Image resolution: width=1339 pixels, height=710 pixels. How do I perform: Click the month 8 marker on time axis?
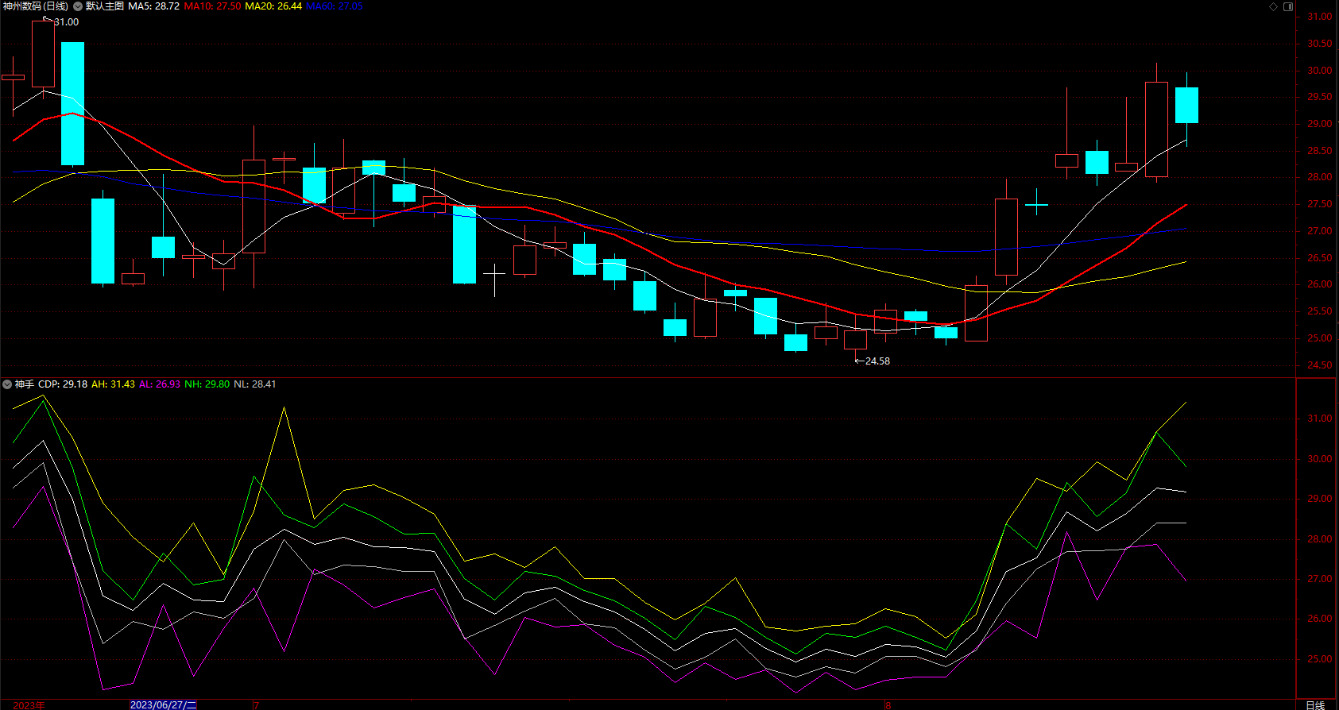(x=888, y=705)
